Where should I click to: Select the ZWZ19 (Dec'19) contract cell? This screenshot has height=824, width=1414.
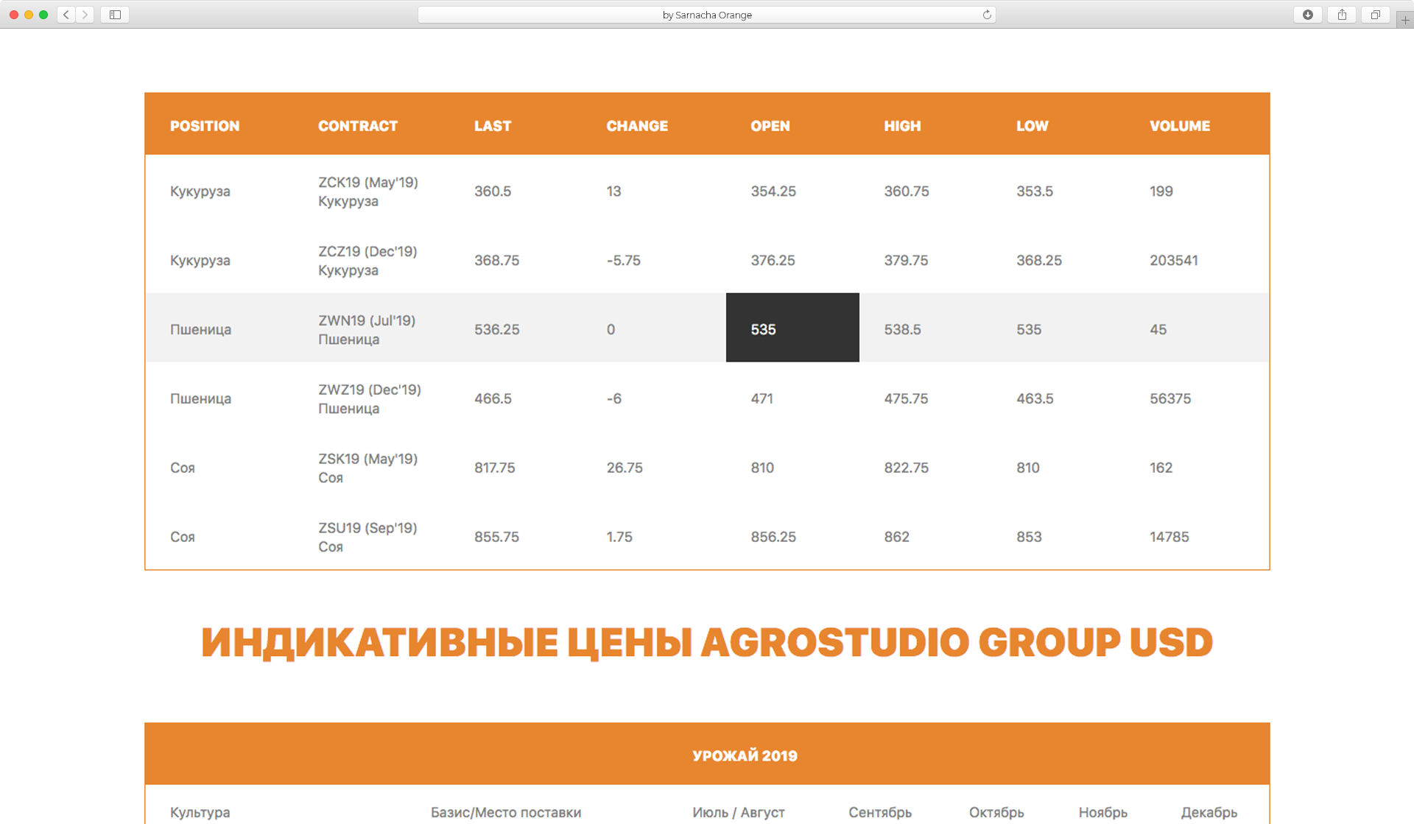pyautogui.click(x=370, y=399)
